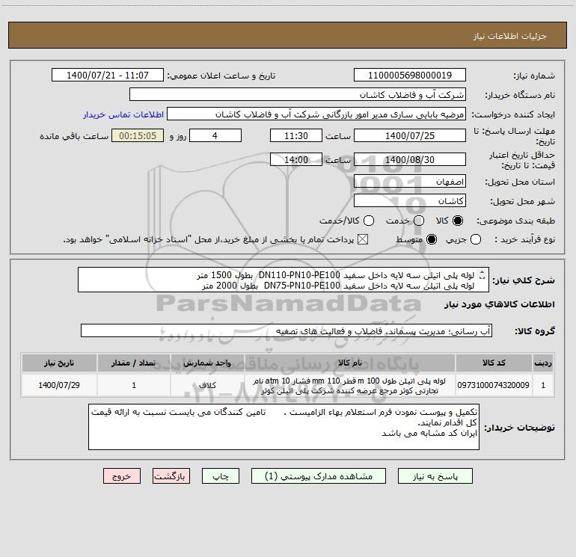This screenshot has width=576, height=557.
Task: Select the خدمت radio button
Action: click(x=419, y=221)
